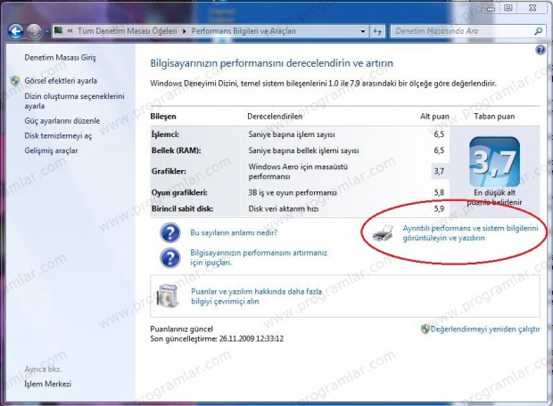Screen dimensions: 553x406
Task: Open 'Görsel efektleri ayarla' link
Action: pyautogui.click(x=61, y=81)
